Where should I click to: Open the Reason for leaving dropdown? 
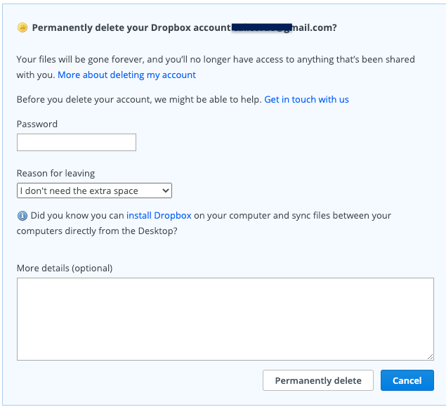click(94, 190)
